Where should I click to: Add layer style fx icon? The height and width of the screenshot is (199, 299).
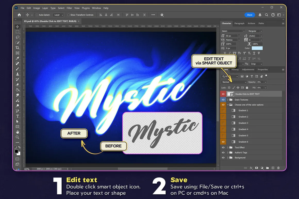coord(251,168)
